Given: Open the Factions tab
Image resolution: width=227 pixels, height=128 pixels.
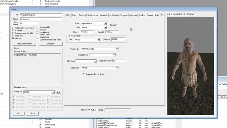Looking at the screenshot, I should (x=82, y=15).
